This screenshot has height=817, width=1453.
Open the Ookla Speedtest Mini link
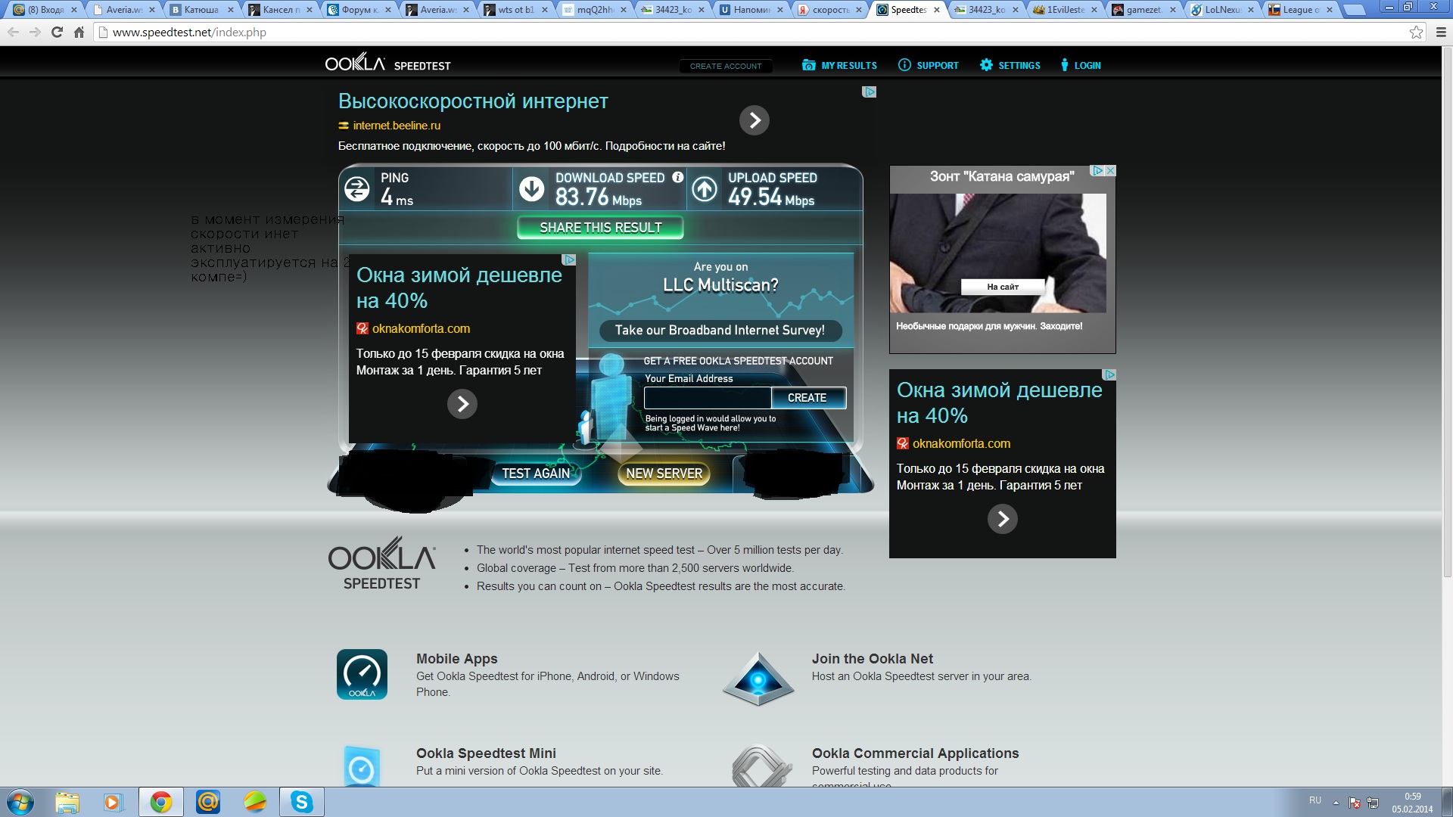click(486, 753)
